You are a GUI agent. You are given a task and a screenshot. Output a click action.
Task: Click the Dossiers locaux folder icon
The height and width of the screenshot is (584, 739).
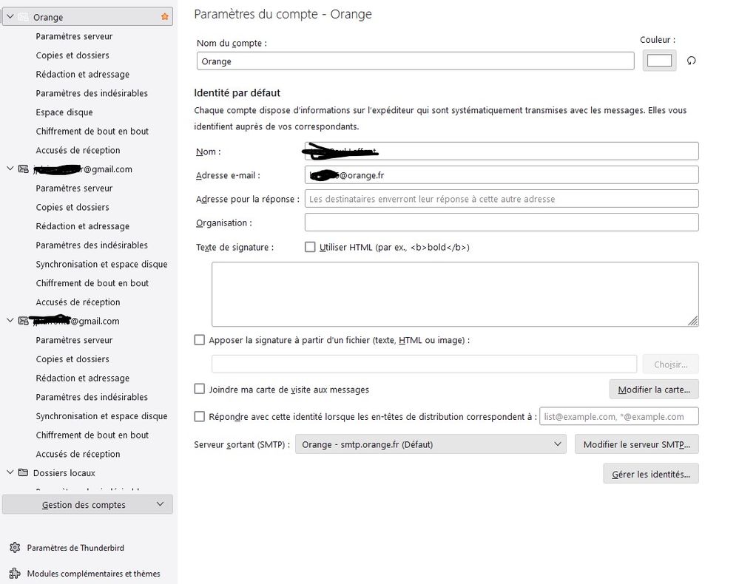point(24,473)
